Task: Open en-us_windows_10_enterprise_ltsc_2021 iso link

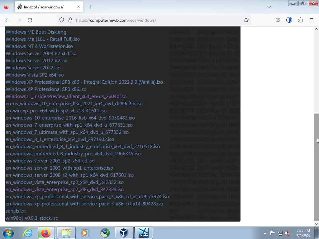Action: [x=74, y=103]
